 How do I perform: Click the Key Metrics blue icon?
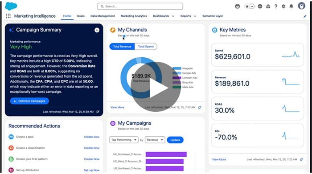214,30
